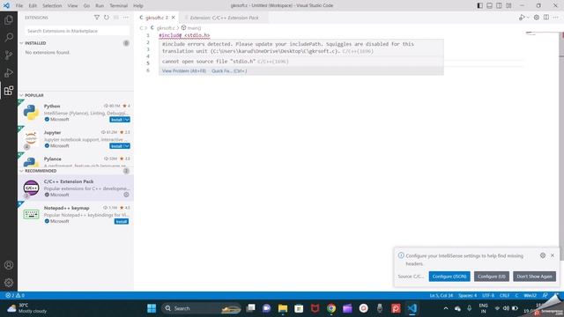Open Jupyter Install dropdown arrow
This screenshot has height=317, width=564.
tap(127, 146)
